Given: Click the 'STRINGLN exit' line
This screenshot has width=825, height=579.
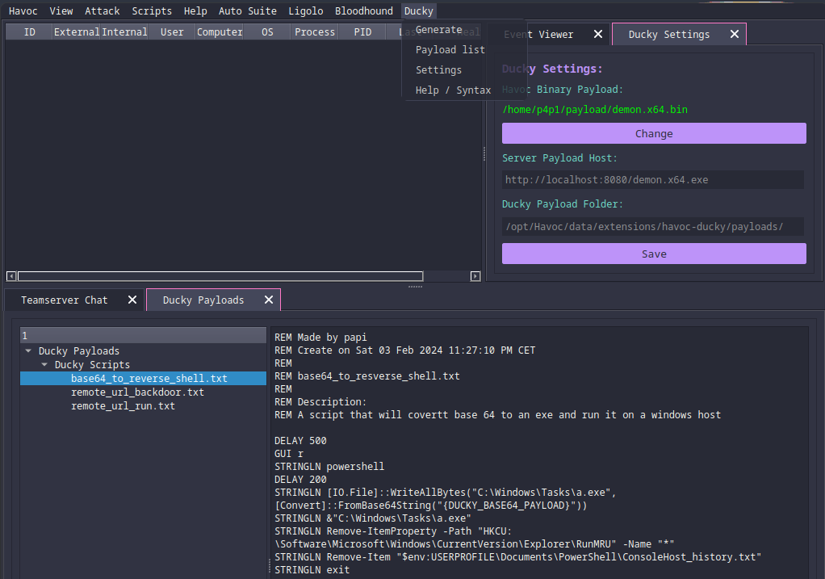Looking at the screenshot, I should [x=312, y=570].
